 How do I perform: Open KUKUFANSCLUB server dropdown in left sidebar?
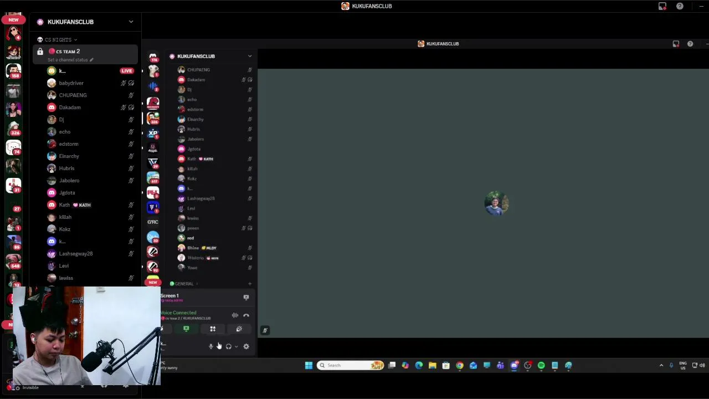point(131,22)
